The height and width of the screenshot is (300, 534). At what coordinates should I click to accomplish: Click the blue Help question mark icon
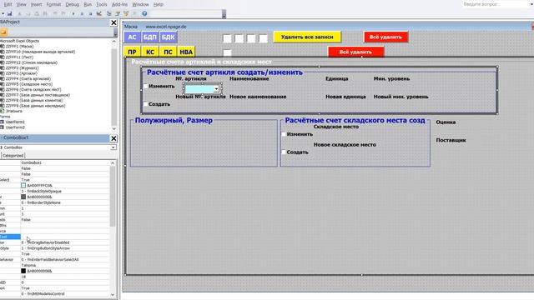144,13
